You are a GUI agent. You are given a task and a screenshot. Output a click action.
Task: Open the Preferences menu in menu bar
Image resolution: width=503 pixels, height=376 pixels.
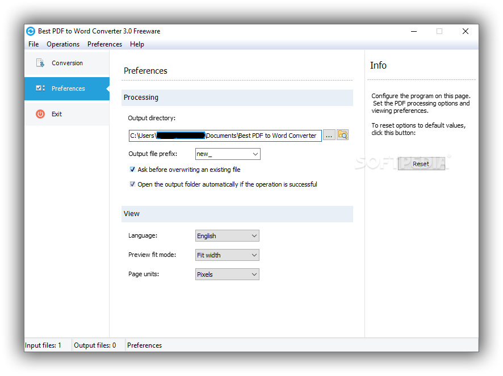pos(104,44)
